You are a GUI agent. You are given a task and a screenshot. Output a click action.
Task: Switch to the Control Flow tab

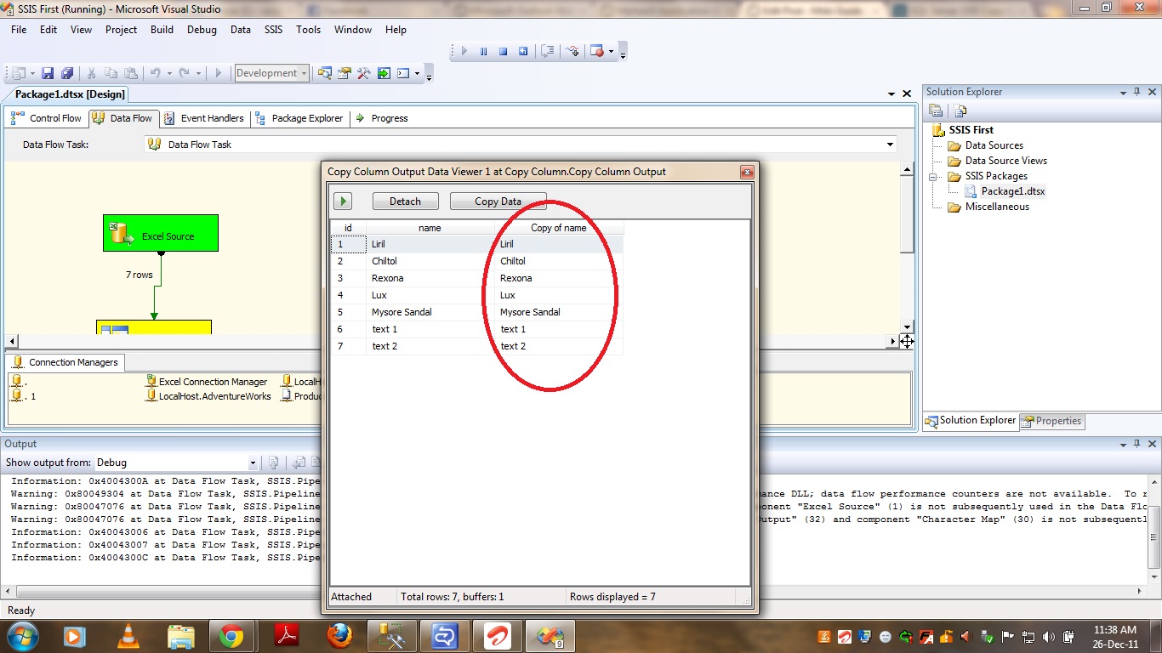(48, 118)
